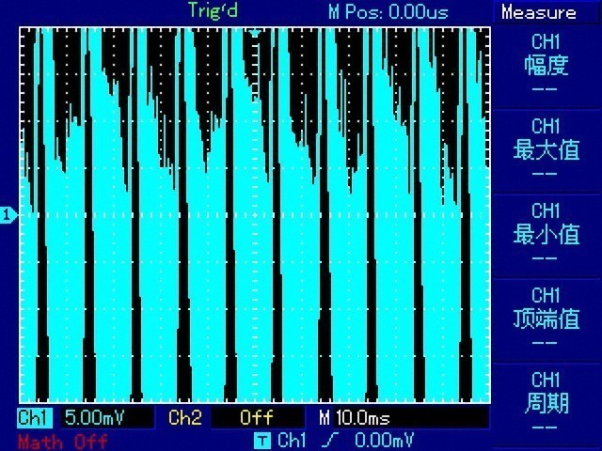Select the channel 1 ground marker
This screenshot has height=451, width=602.
click(8, 215)
